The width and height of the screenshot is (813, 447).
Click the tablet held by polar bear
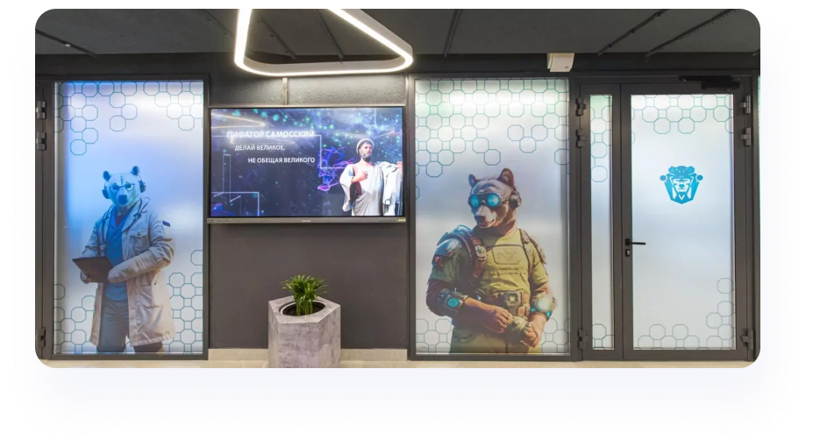click(92, 267)
